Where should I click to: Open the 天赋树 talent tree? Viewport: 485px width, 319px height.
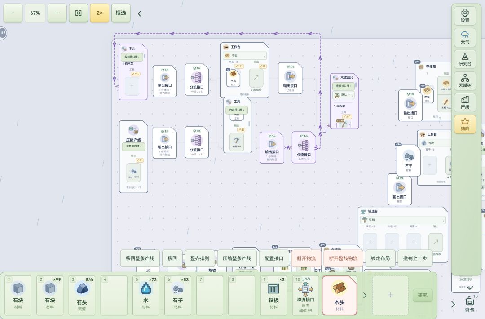tap(465, 80)
